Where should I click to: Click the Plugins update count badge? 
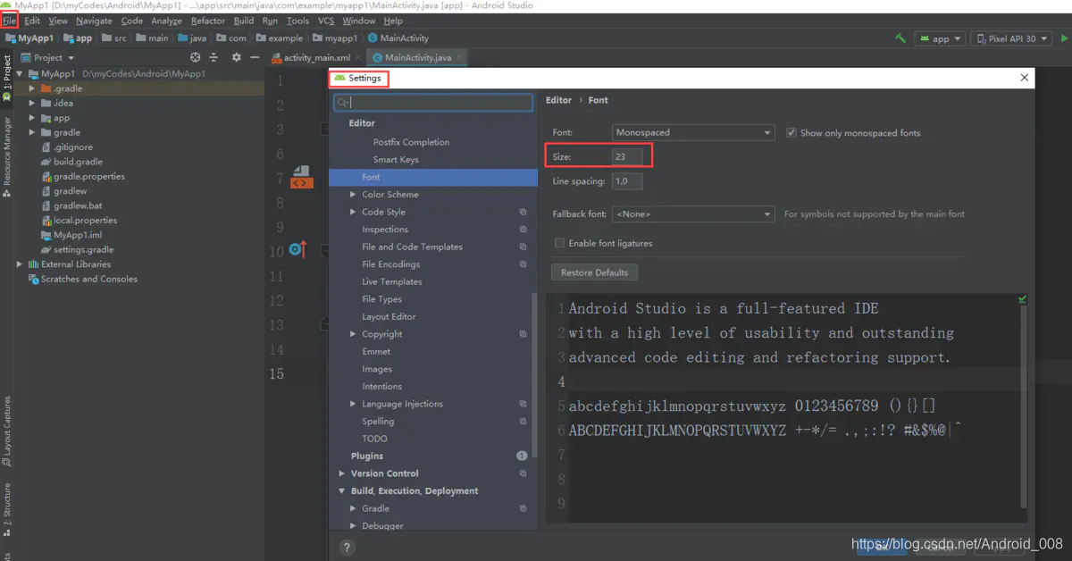[x=522, y=456]
